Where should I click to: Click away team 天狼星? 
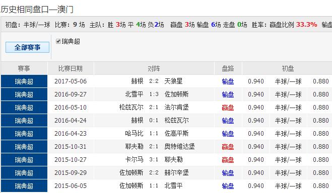click(x=173, y=81)
